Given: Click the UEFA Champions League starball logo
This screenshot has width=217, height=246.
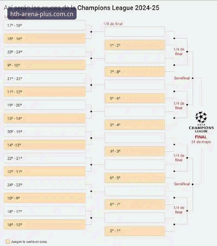Looking at the screenshot, I should pyautogui.click(x=201, y=117).
